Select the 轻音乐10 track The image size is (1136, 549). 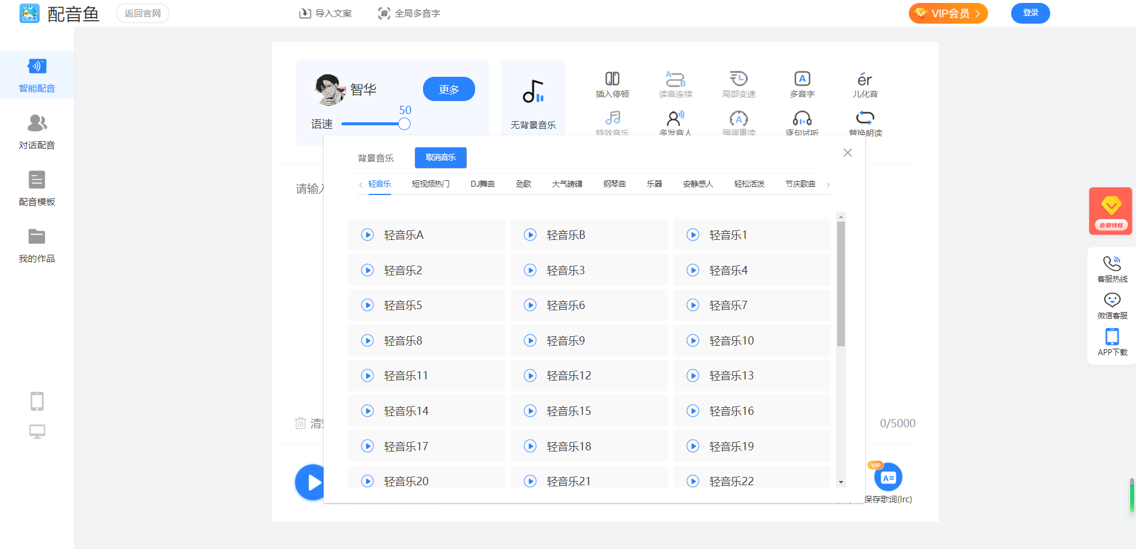pos(752,340)
